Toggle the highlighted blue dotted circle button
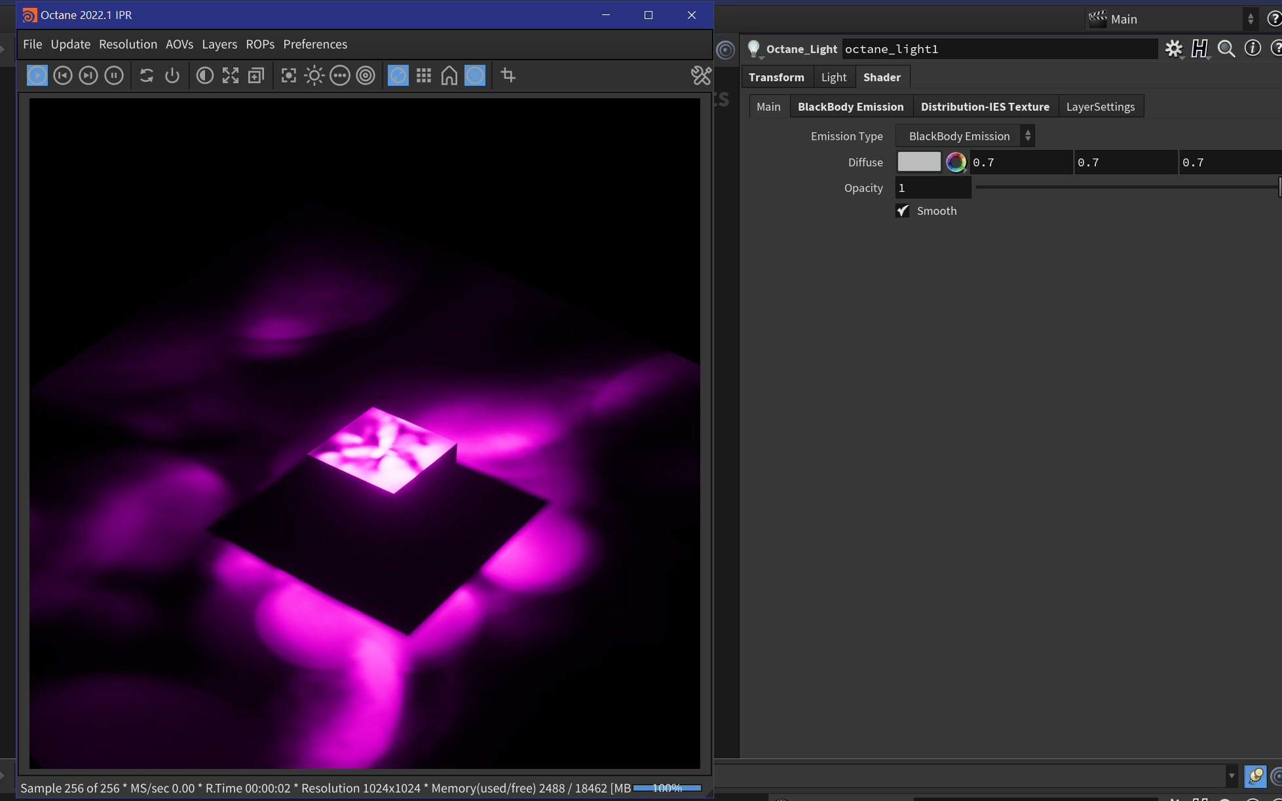The width and height of the screenshot is (1282, 801). pyautogui.click(x=475, y=75)
